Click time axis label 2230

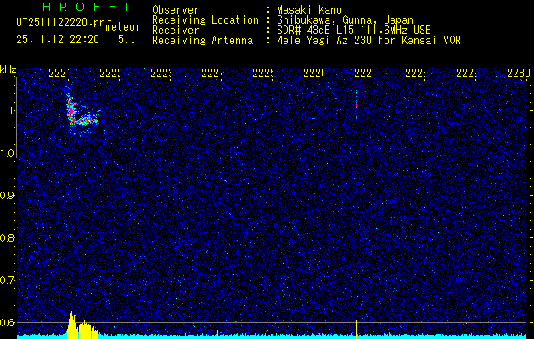[x=519, y=74]
